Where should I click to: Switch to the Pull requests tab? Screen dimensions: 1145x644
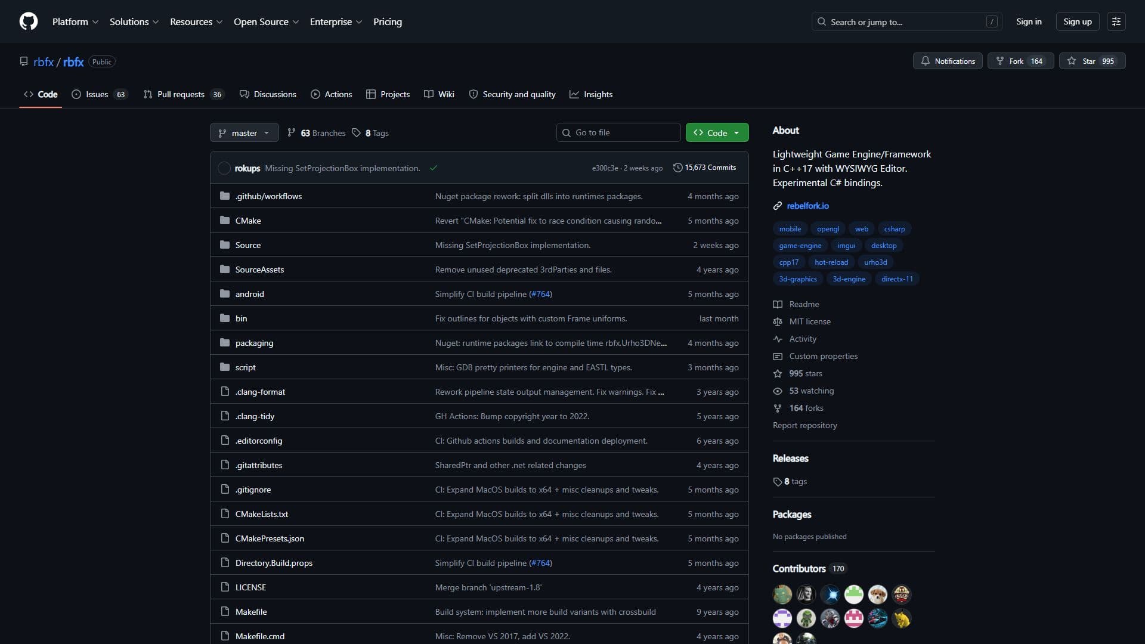coord(184,94)
